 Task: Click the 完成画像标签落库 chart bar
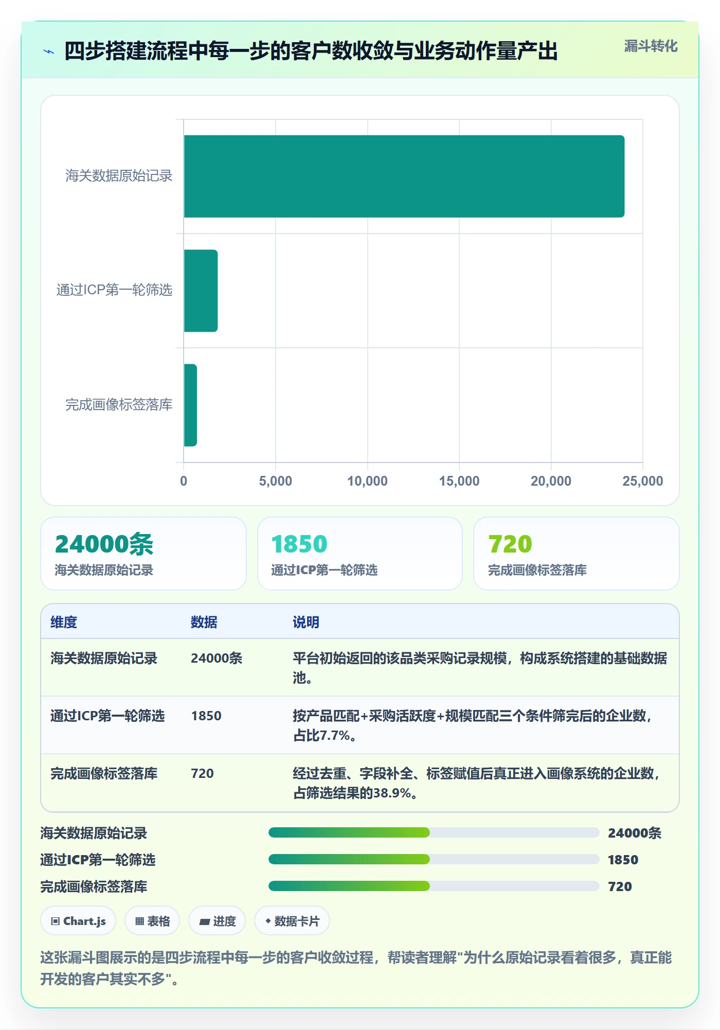[191, 405]
